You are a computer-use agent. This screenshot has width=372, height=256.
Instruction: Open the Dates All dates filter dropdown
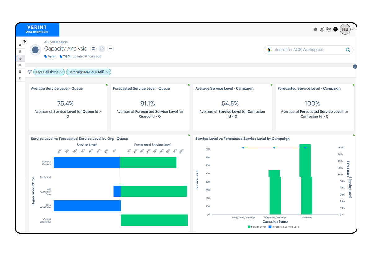(49, 72)
